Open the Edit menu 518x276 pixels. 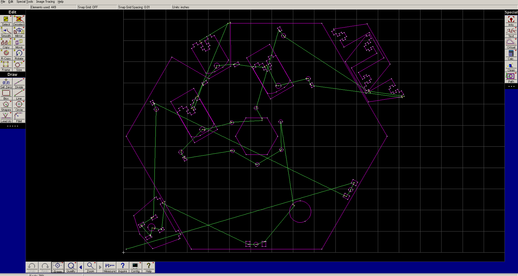coord(11,2)
